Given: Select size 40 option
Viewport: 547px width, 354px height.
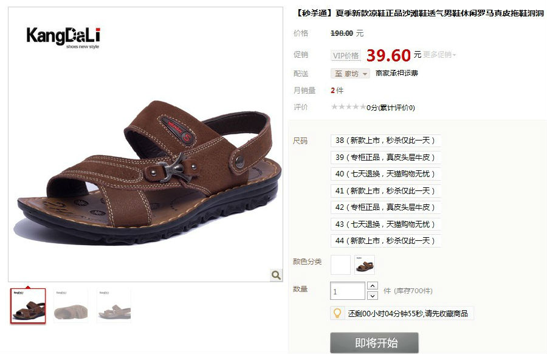Looking at the screenshot, I should tap(385, 174).
